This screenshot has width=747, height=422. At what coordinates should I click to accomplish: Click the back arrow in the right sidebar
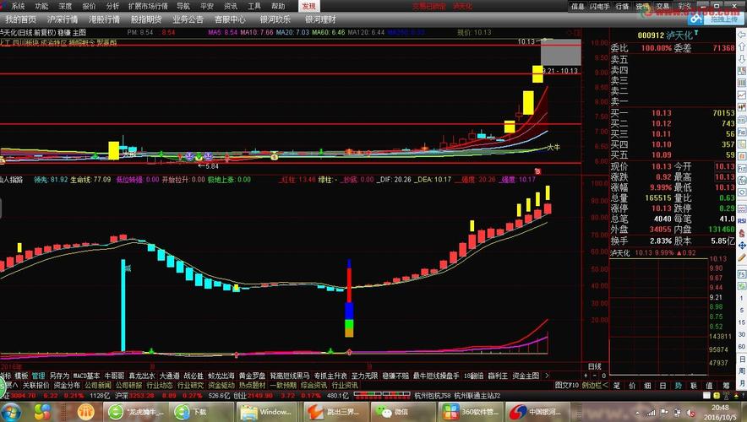(x=742, y=35)
